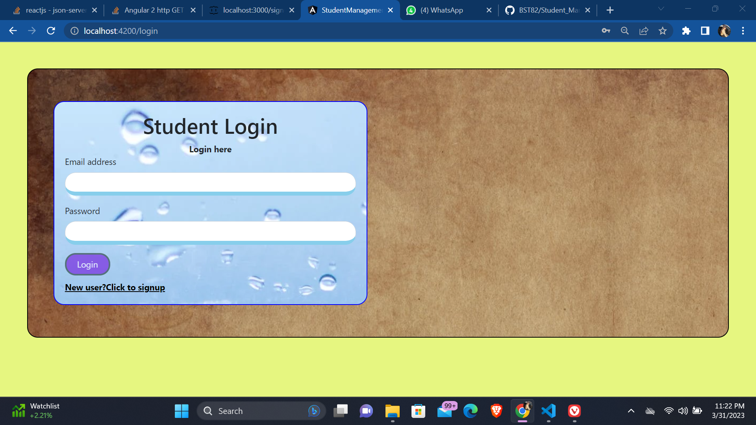Click the search magnifier icon in the toolbar
Screen dimensions: 756x425
[x=624, y=31]
